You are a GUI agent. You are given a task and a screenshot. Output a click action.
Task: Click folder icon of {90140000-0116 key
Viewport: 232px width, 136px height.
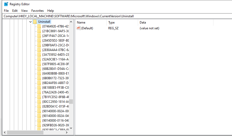tap(39, 121)
